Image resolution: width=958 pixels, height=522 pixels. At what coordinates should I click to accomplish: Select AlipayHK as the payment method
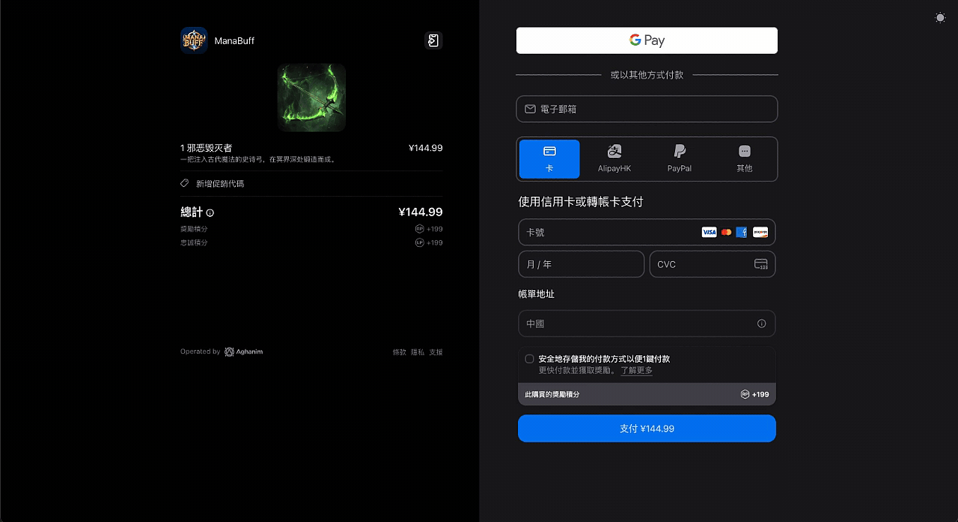coord(614,159)
